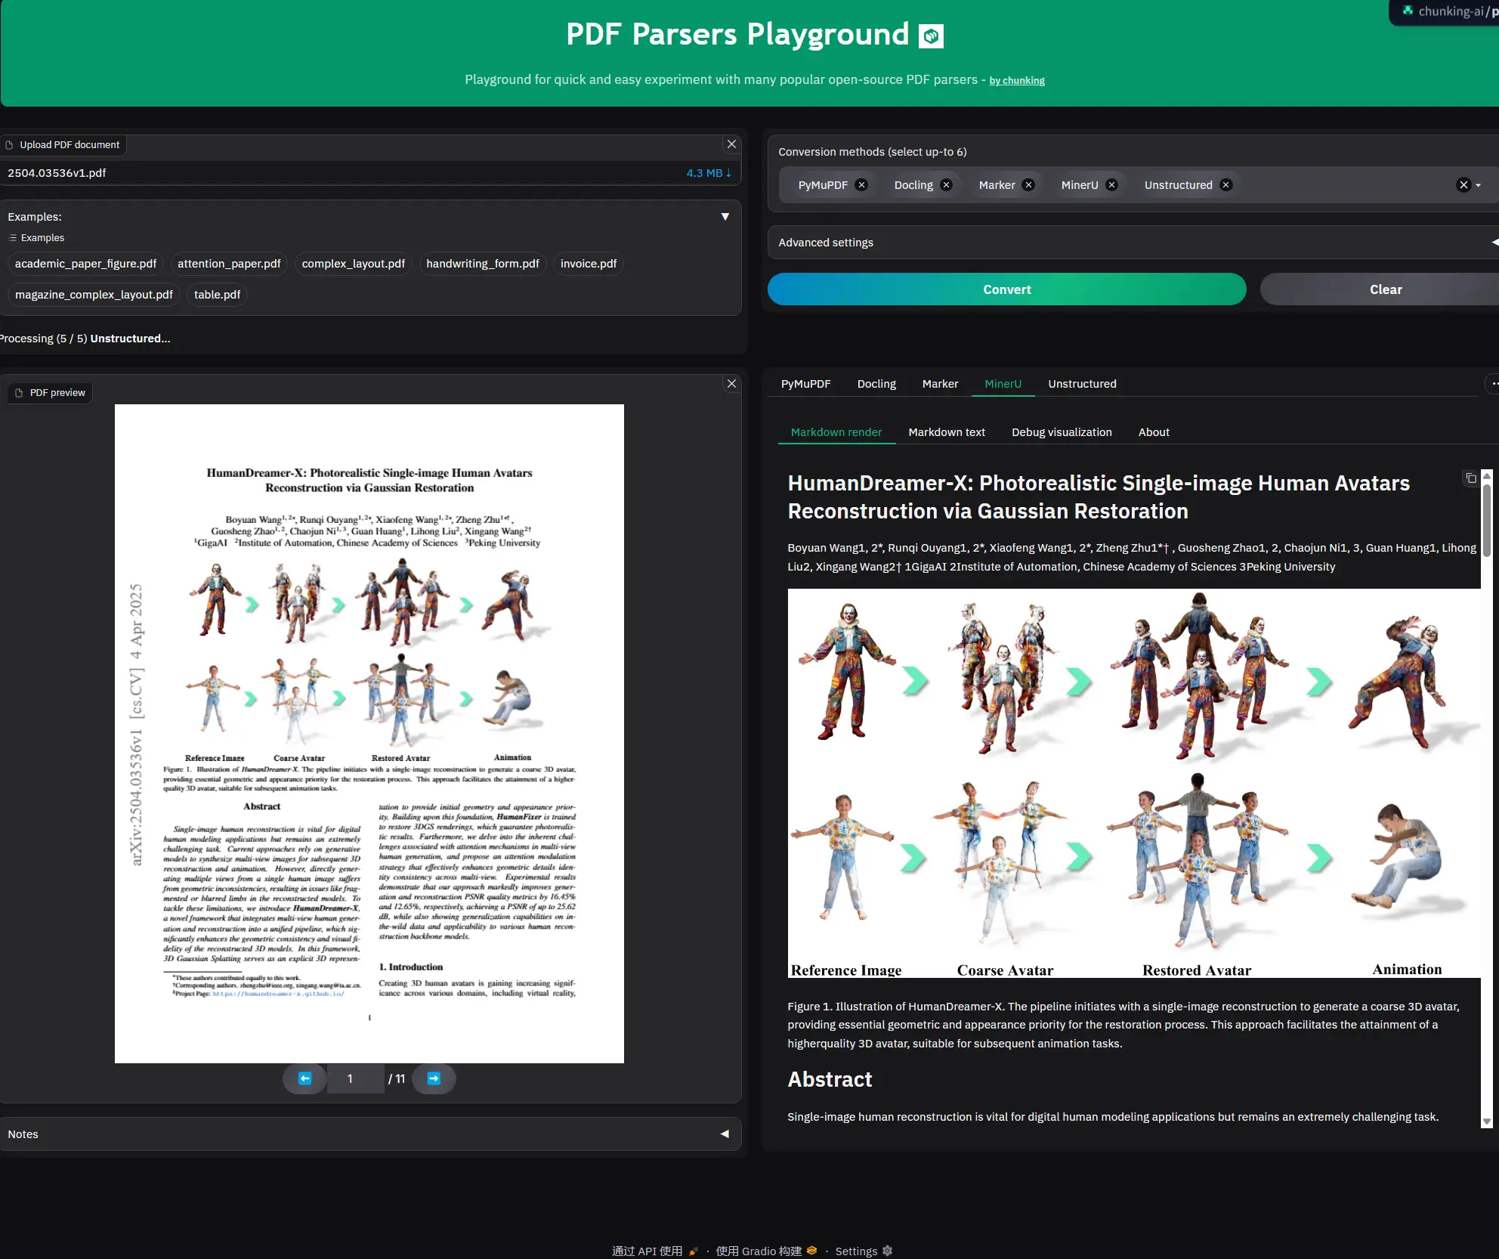Open the Debug visualization tab
1499x1259 pixels.
[x=1062, y=432]
